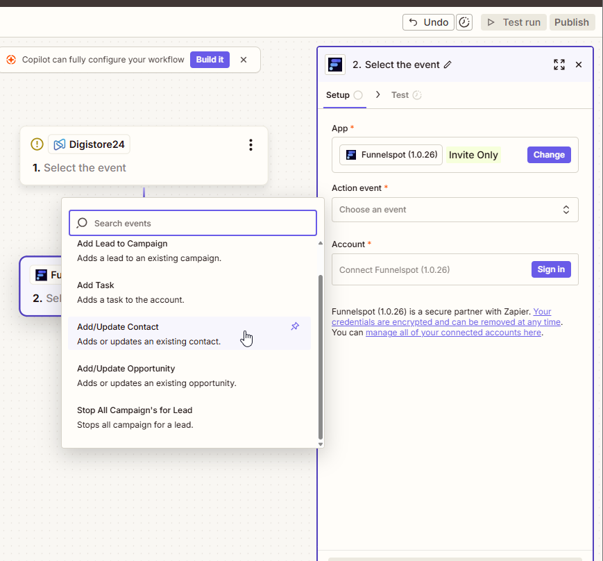Click the event list scrollbar thumb
The width and height of the screenshot is (603, 561).
[321, 357]
